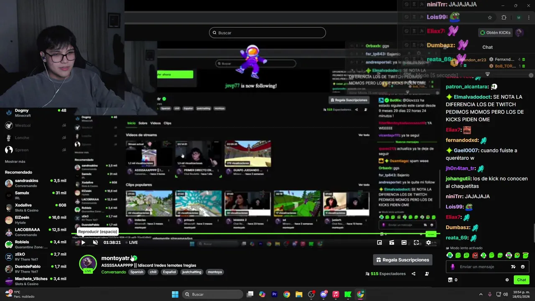The width and height of the screenshot is (535, 301).
Task: Expand Mostrar más in sidebar
Action: tap(15, 162)
